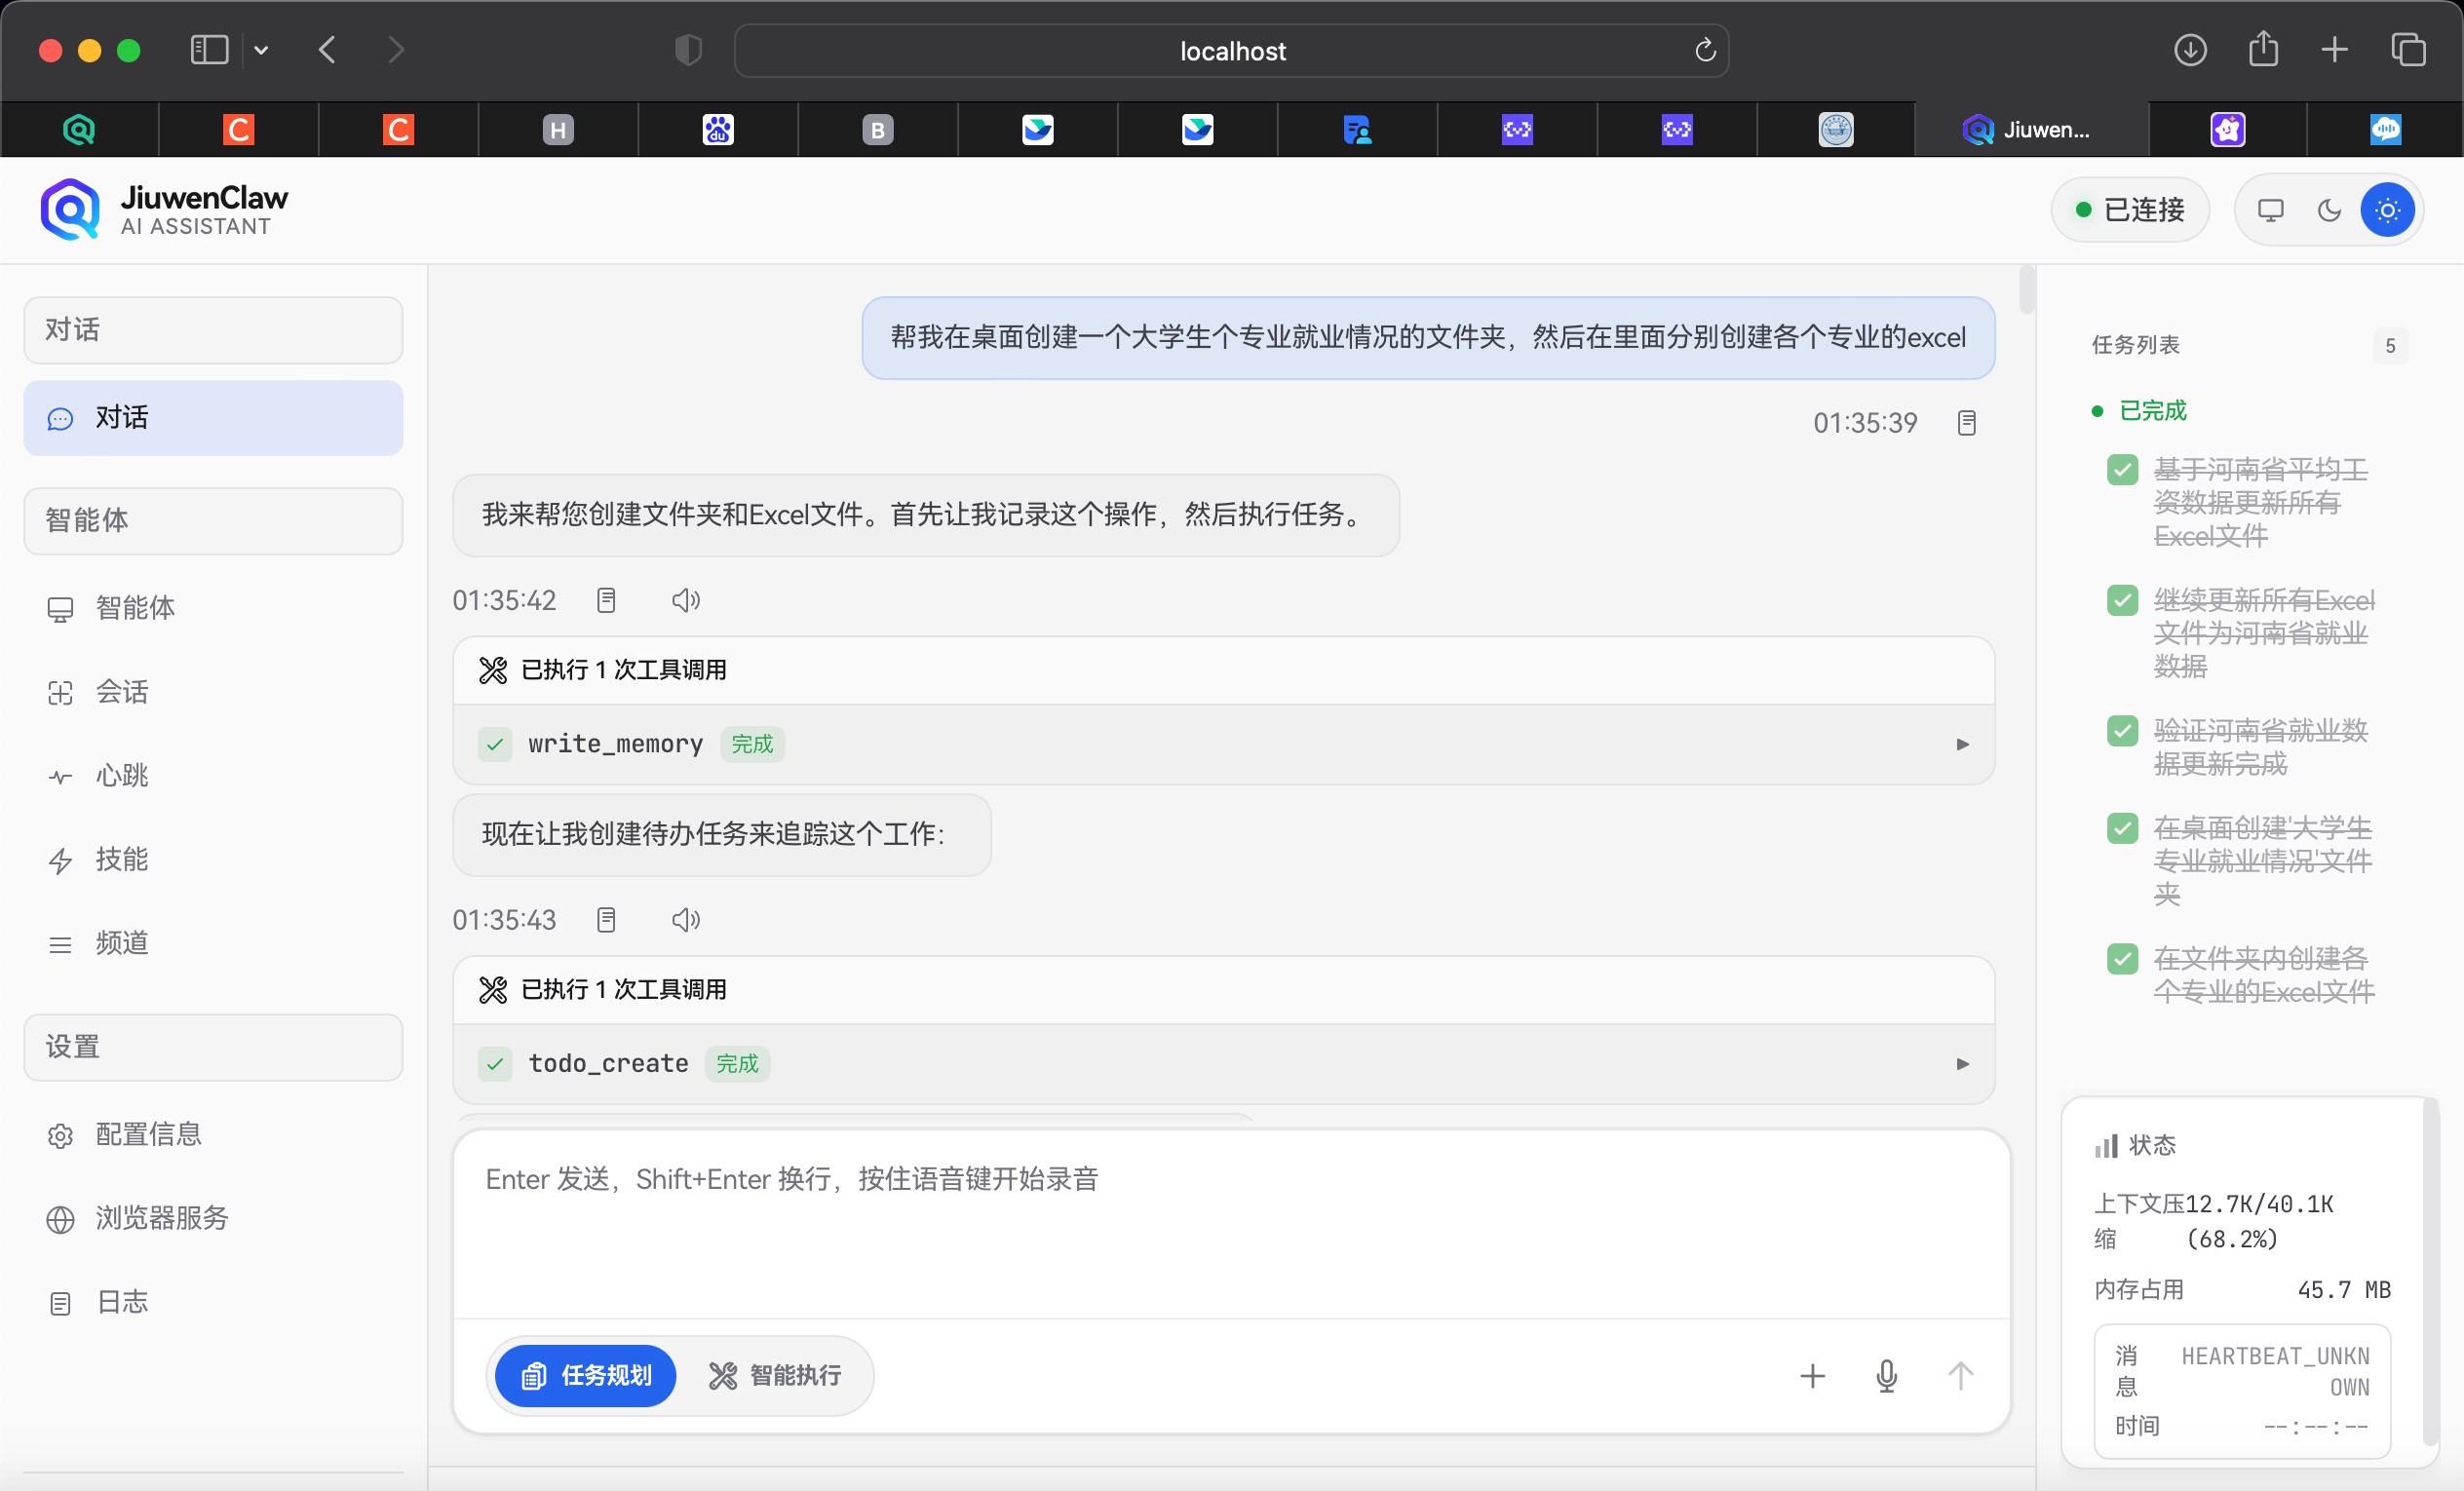The height and width of the screenshot is (1491, 2464).
Task: View the 日志 (logs) page
Action: pos(121,1301)
